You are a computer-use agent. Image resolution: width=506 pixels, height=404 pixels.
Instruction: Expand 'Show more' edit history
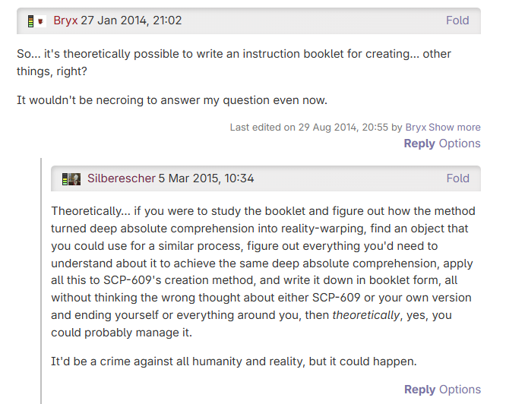click(454, 127)
